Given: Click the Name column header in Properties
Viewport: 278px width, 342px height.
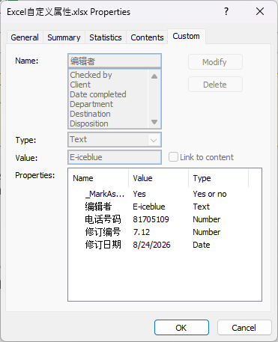Looking at the screenshot, I should [x=98, y=178].
